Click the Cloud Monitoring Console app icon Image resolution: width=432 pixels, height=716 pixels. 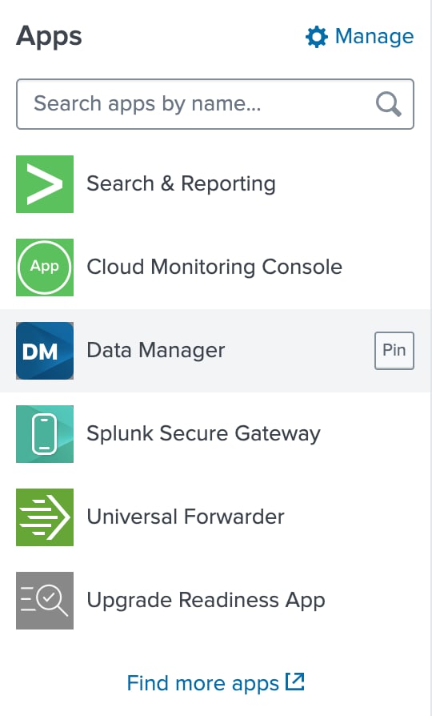click(45, 267)
